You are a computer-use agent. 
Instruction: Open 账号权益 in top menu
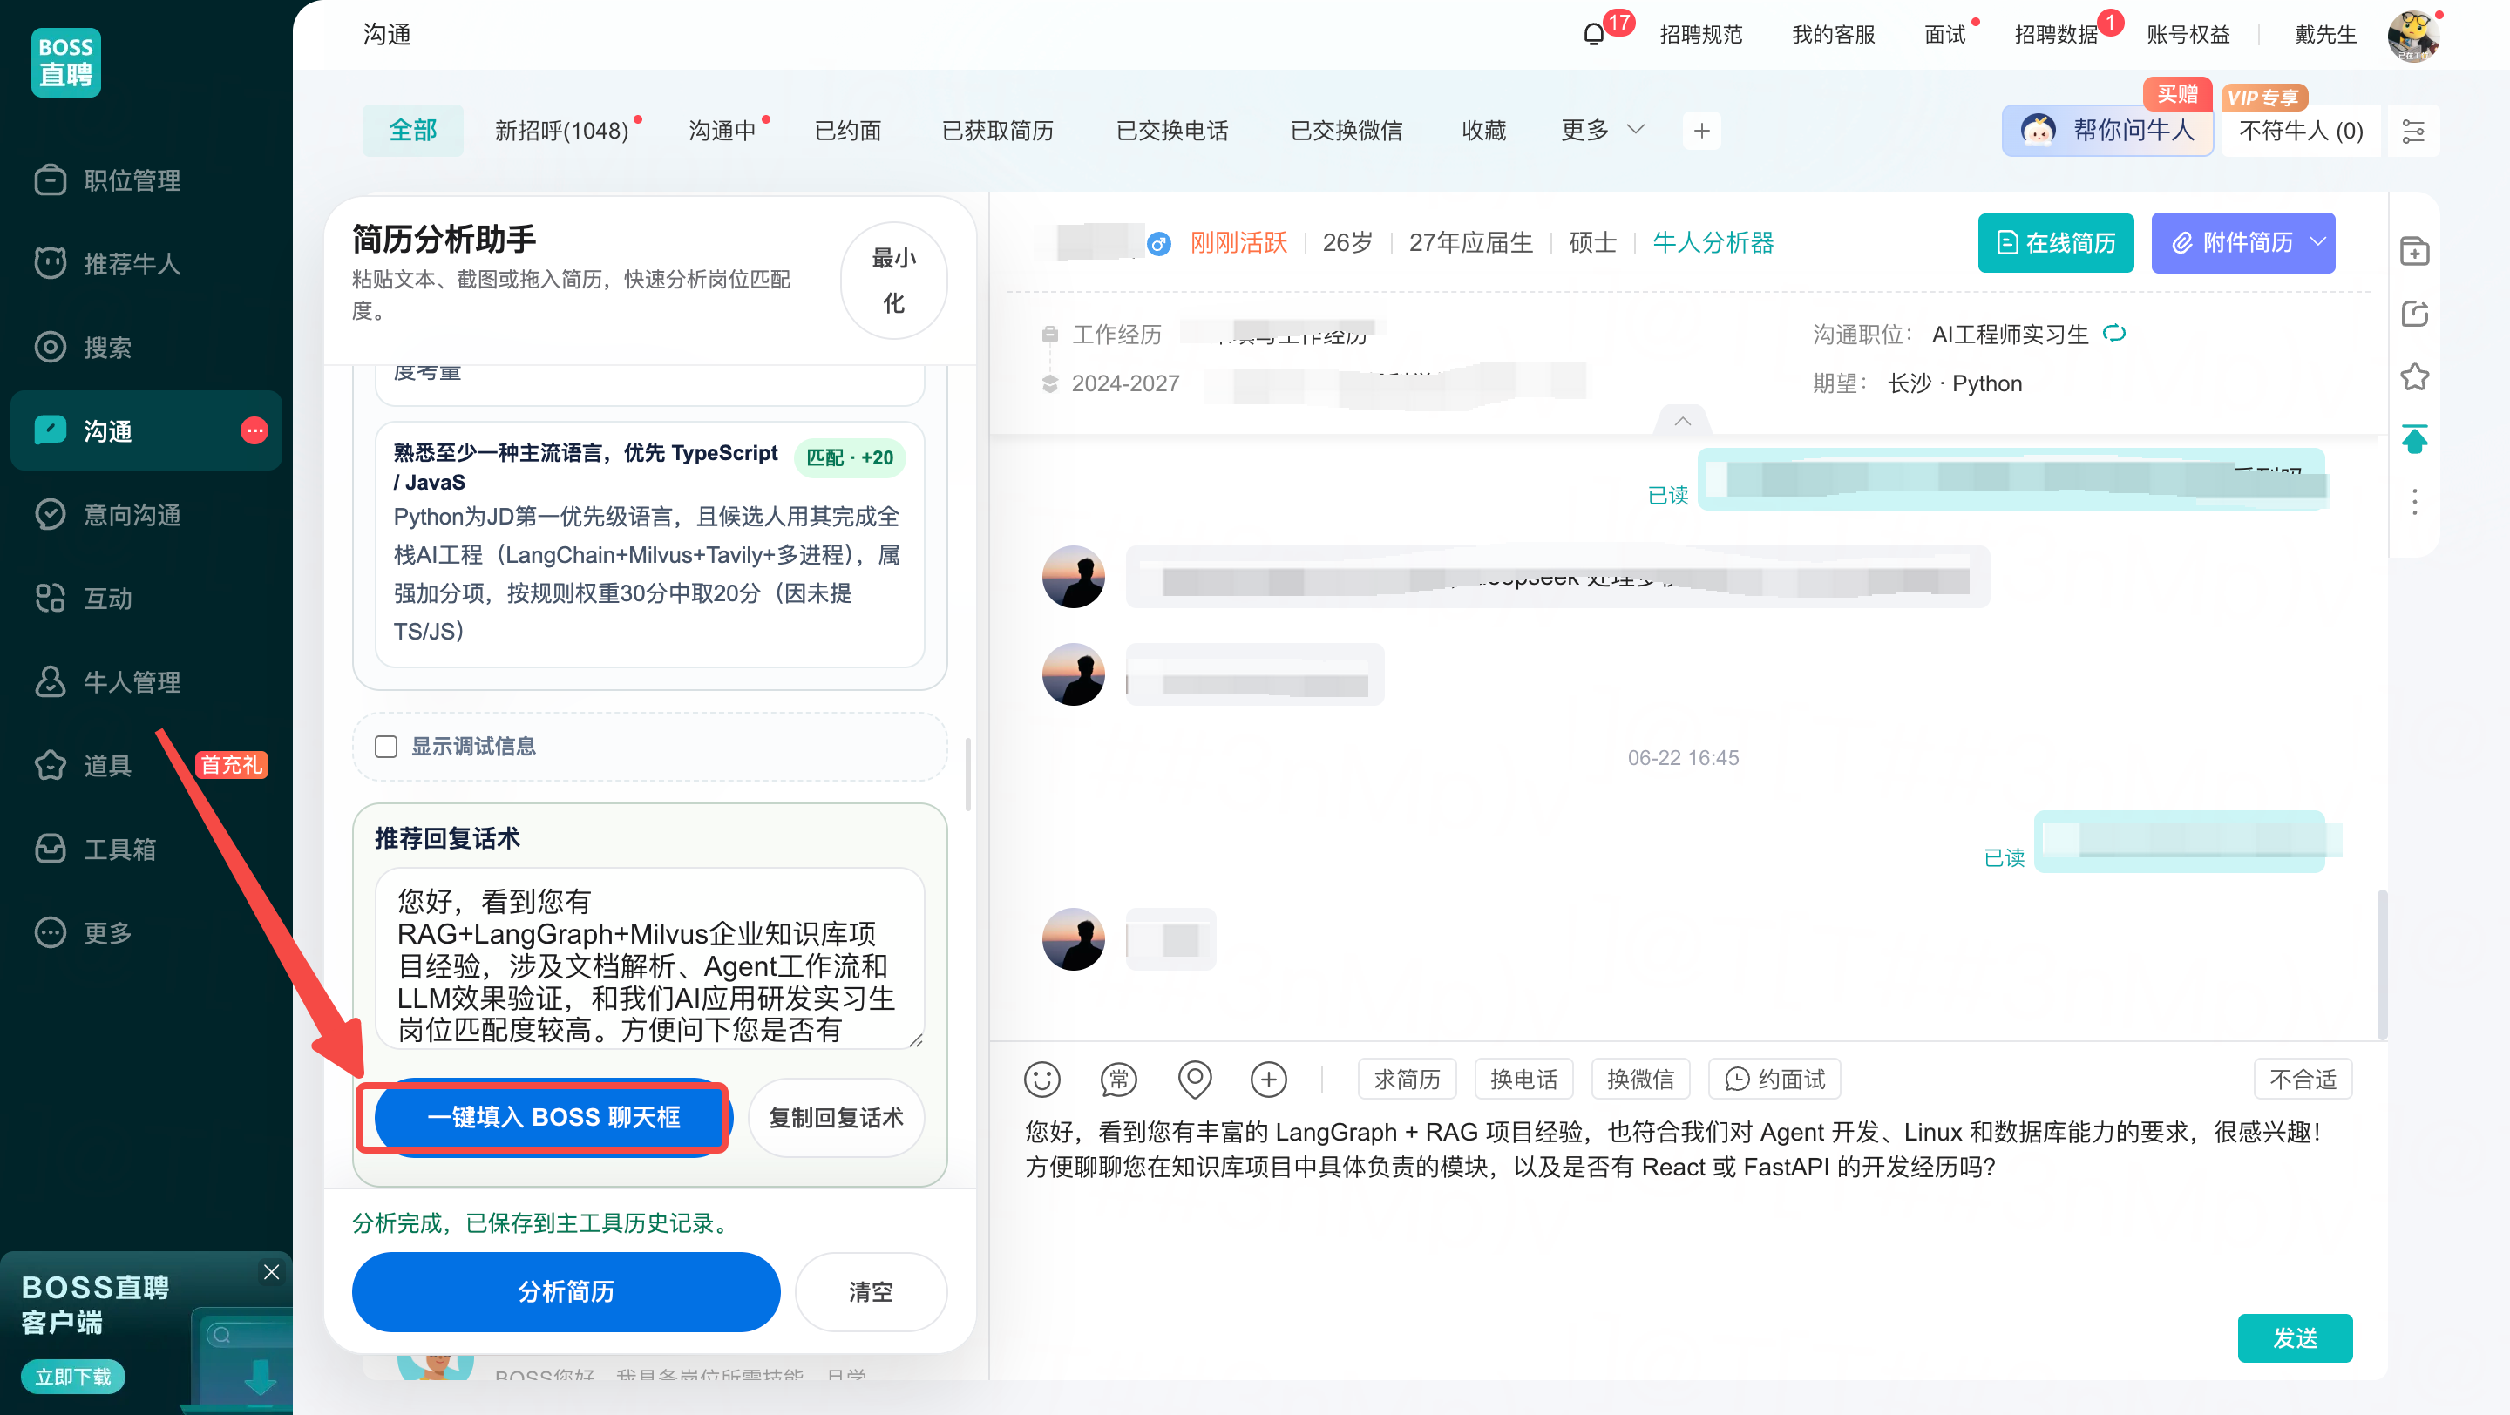coord(2188,35)
